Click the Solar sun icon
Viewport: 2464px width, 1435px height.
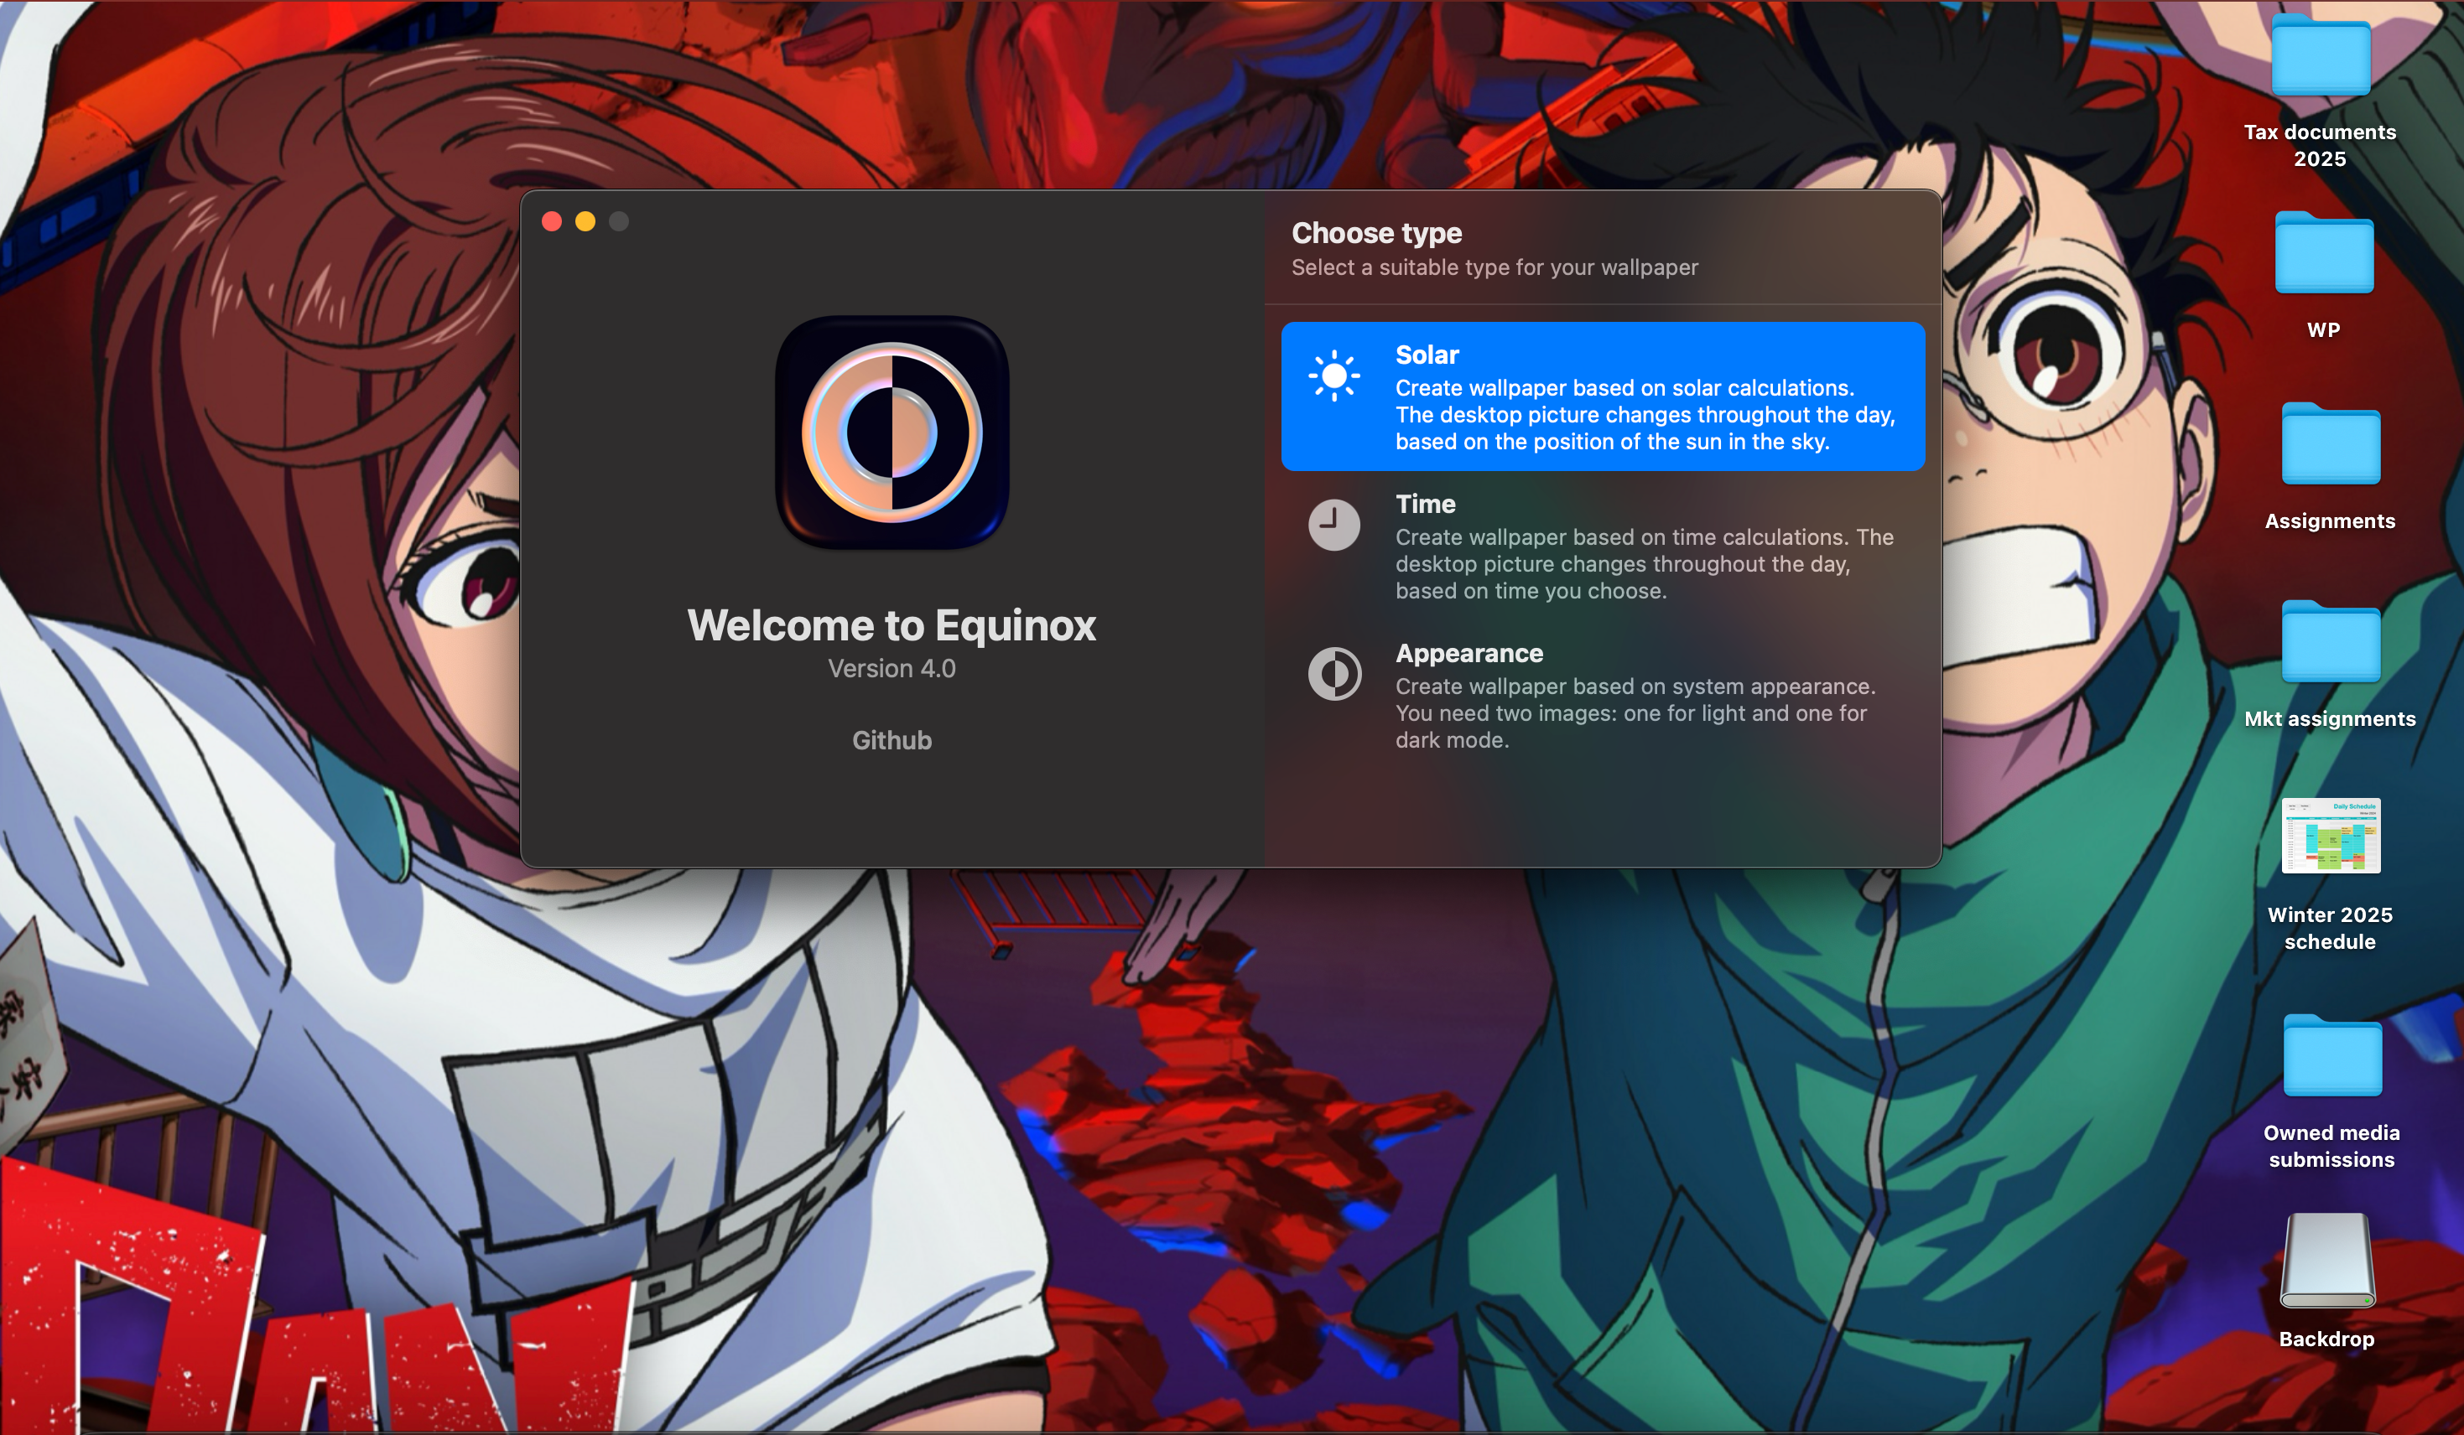[1333, 376]
